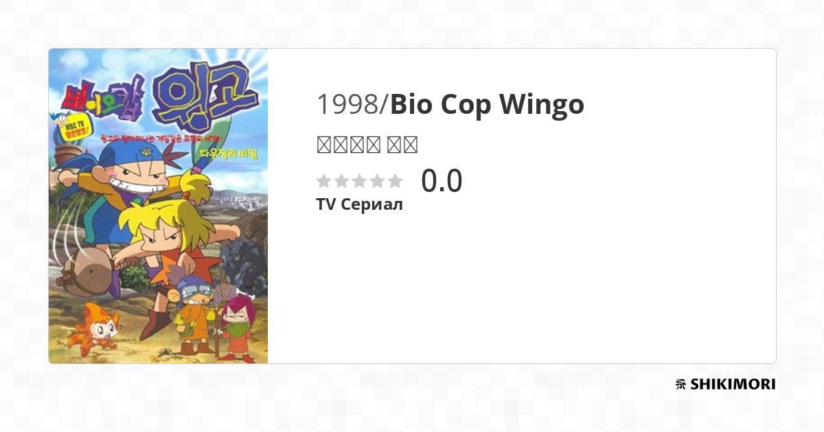Select the second rating star
This screenshot has width=824, height=432.
[x=341, y=180]
